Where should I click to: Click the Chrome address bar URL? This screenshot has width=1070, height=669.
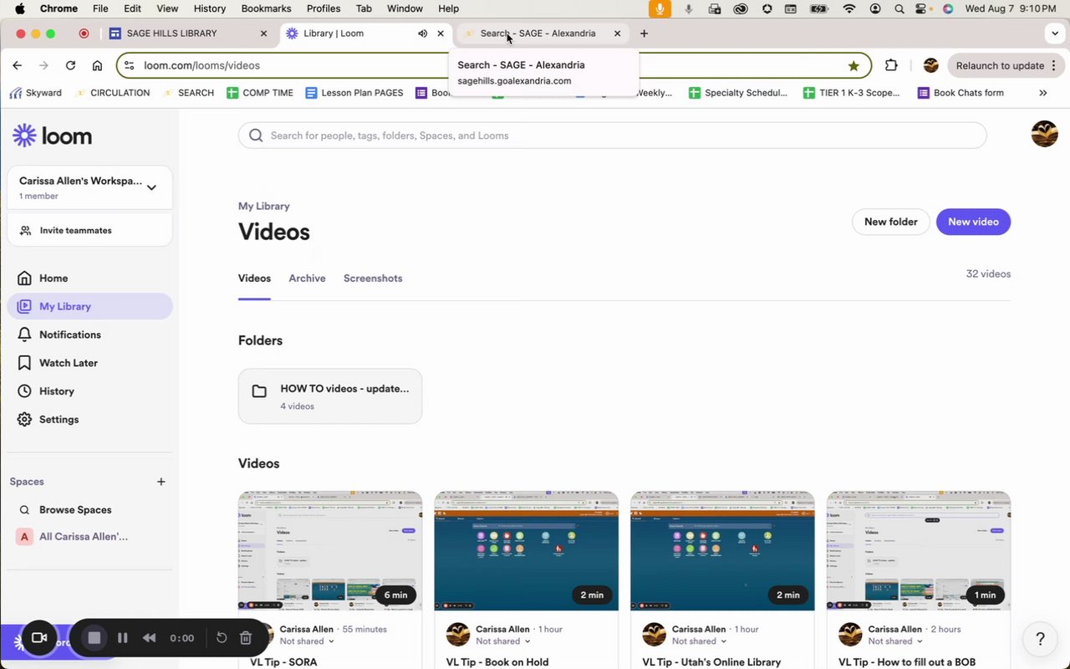point(201,65)
